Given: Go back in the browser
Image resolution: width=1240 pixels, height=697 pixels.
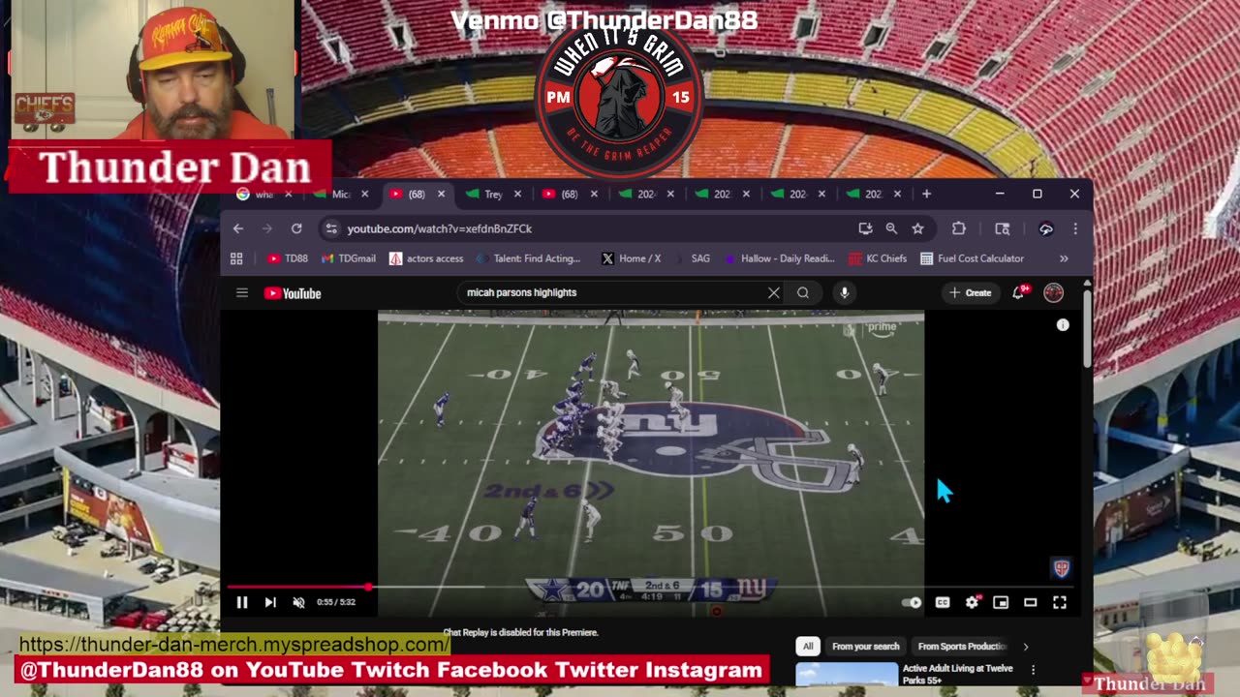Looking at the screenshot, I should click(238, 228).
